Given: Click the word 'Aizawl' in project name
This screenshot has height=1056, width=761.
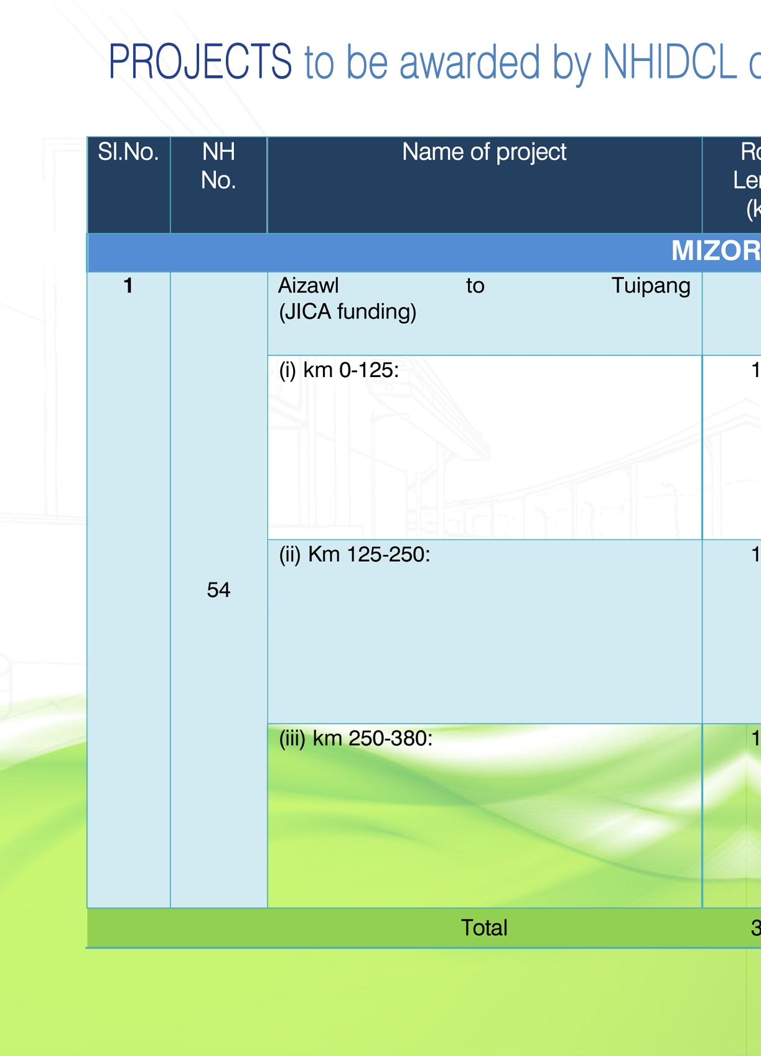Looking at the screenshot, I should (309, 286).
